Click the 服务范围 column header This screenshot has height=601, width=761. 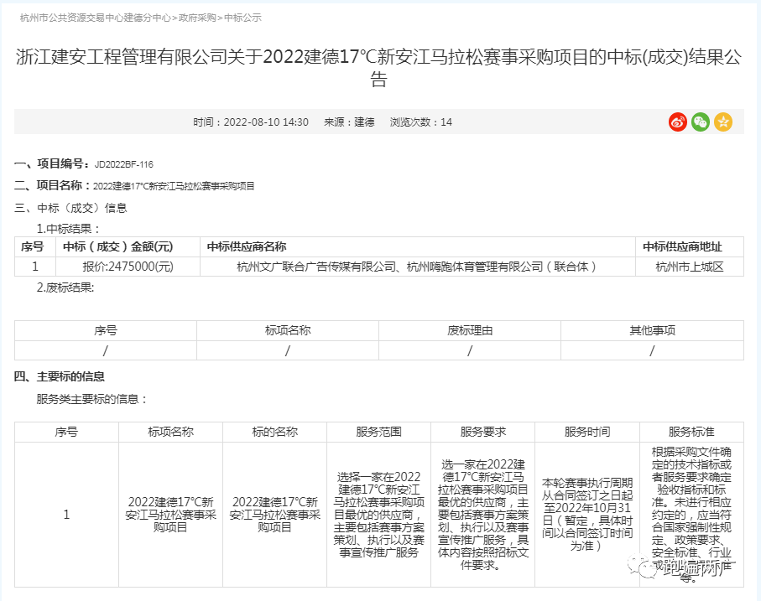(x=378, y=432)
